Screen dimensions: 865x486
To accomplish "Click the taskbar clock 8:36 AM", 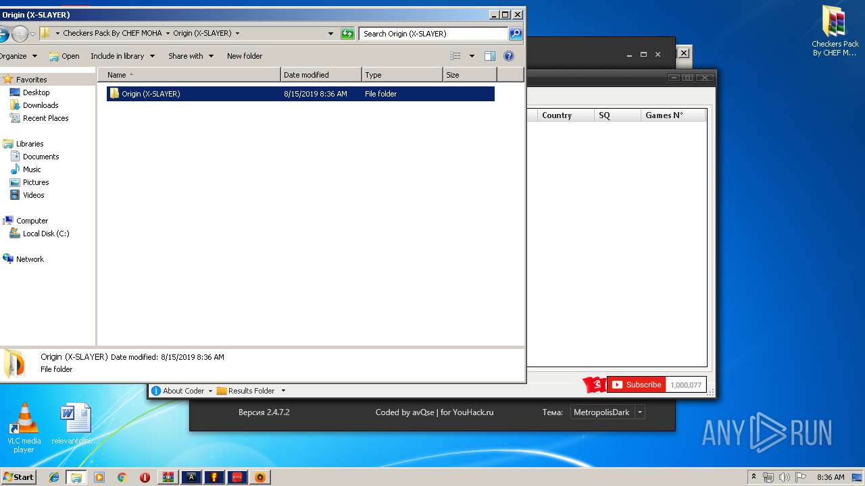I will click(x=831, y=477).
